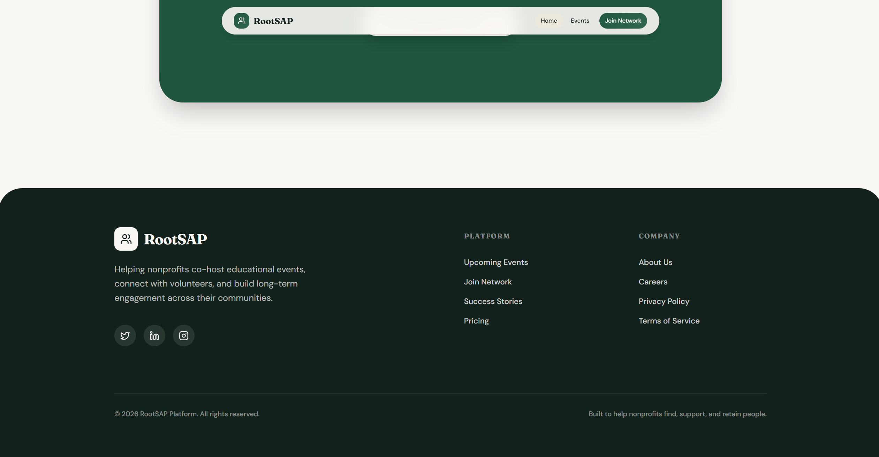
Task: Click the RootSAP brand name in navbar
Action: [x=273, y=21]
